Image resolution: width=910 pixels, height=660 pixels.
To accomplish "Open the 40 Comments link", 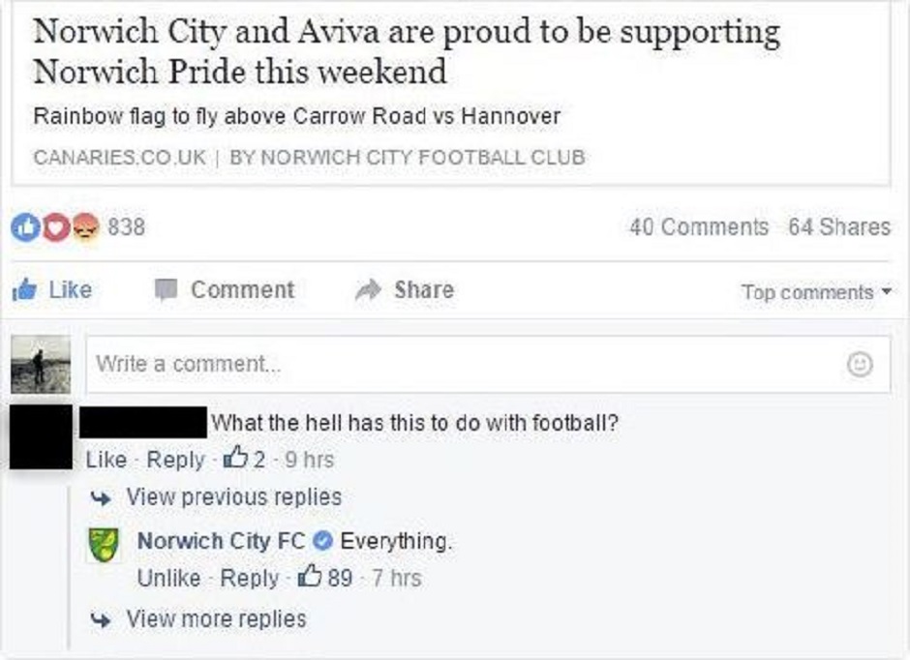I will pos(698,227).
